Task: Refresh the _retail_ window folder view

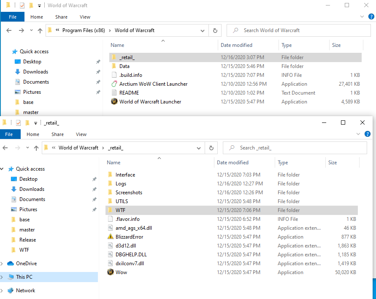Action: [x=211, y=148]
